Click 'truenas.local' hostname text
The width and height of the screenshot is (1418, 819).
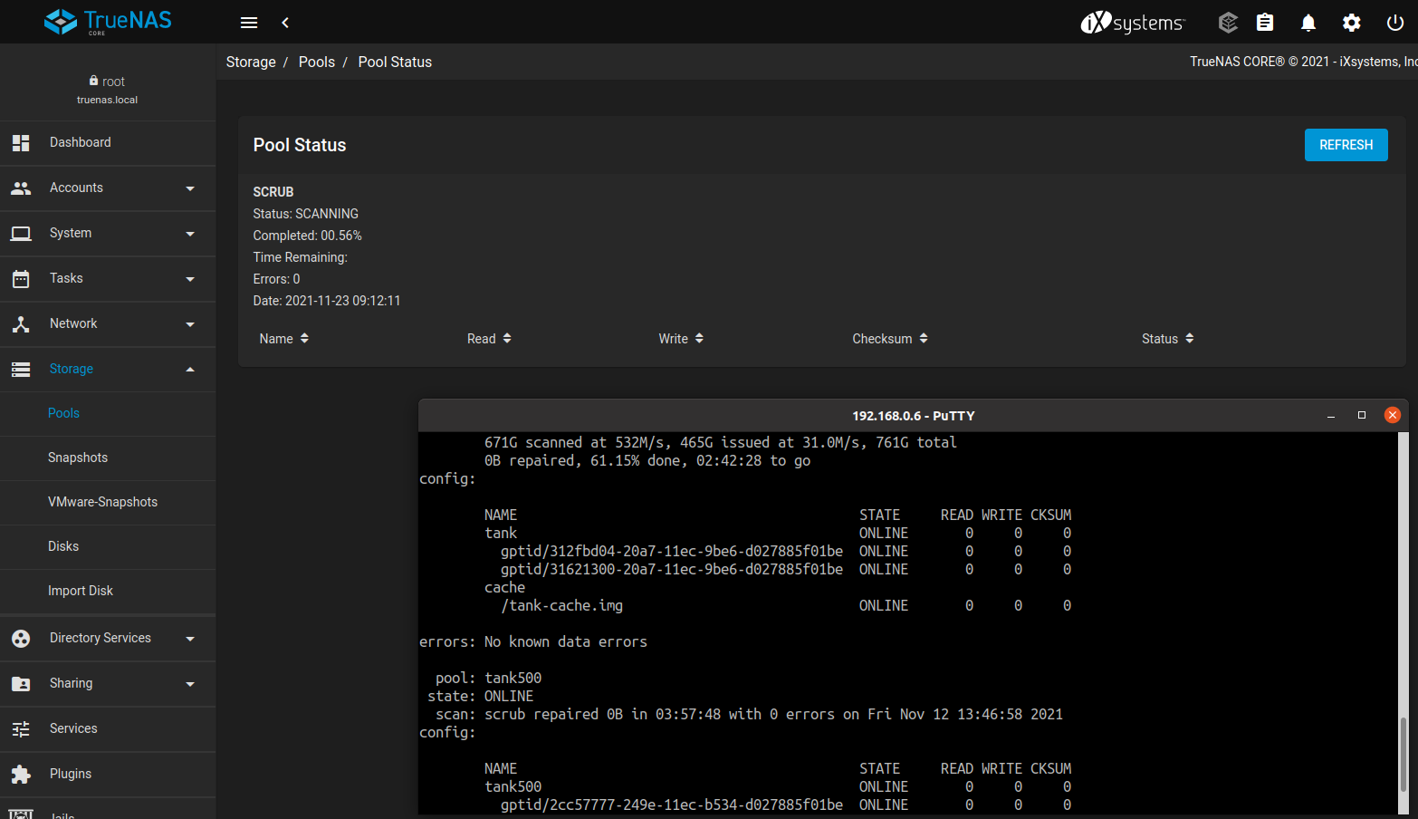(x=108, y=101)
